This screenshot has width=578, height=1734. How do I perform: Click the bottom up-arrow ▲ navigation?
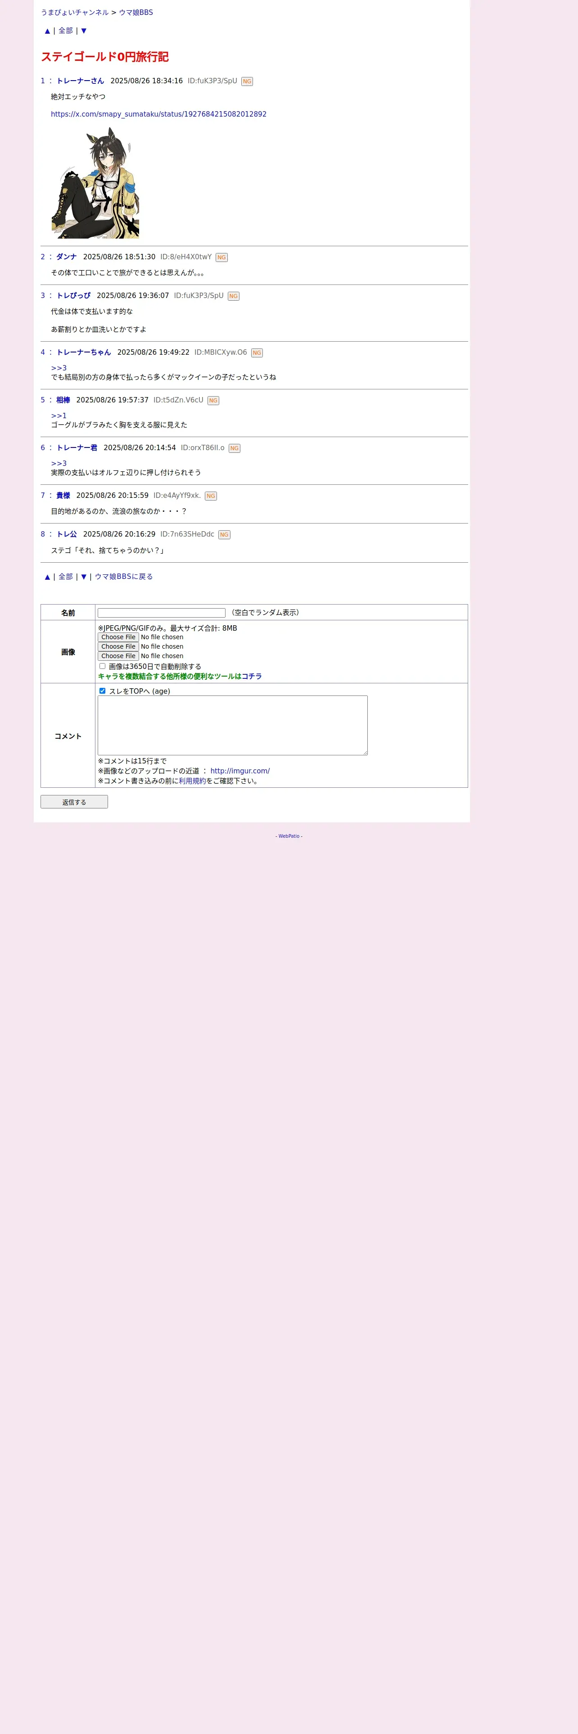click(x=47, y=577)
